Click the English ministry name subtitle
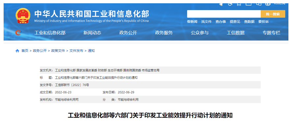Screen dimensions: 296x127 [91, 21]
